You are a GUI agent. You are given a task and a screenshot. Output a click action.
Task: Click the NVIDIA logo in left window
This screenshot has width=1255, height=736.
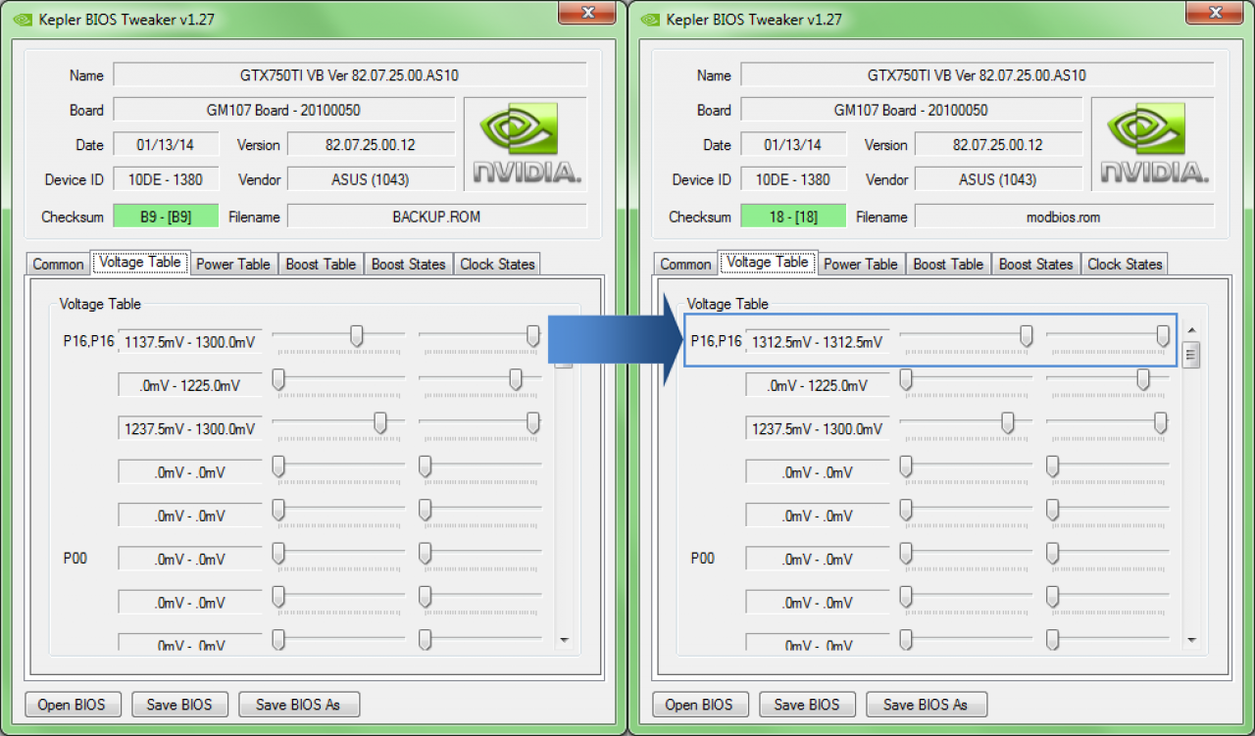526,145
